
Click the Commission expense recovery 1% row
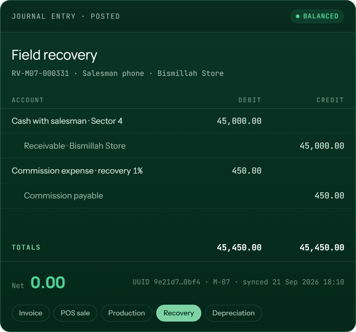pos(178,171)
